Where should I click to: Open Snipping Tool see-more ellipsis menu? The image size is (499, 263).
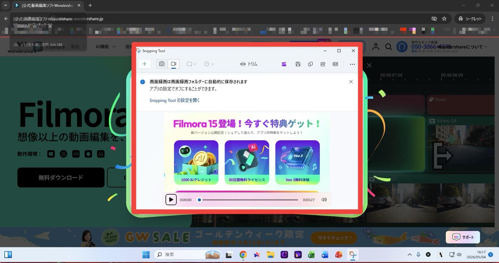point(352,64)
